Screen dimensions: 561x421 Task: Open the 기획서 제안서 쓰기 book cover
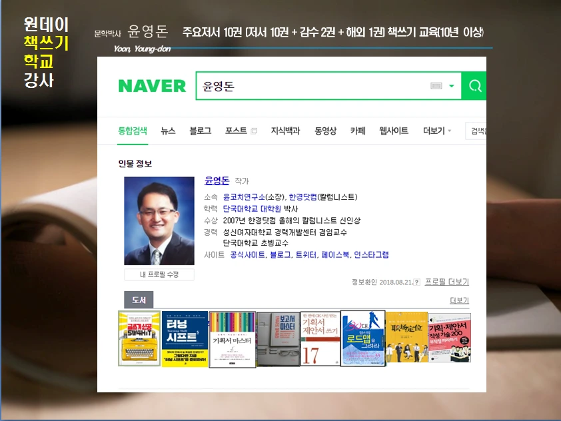point(320,338)
